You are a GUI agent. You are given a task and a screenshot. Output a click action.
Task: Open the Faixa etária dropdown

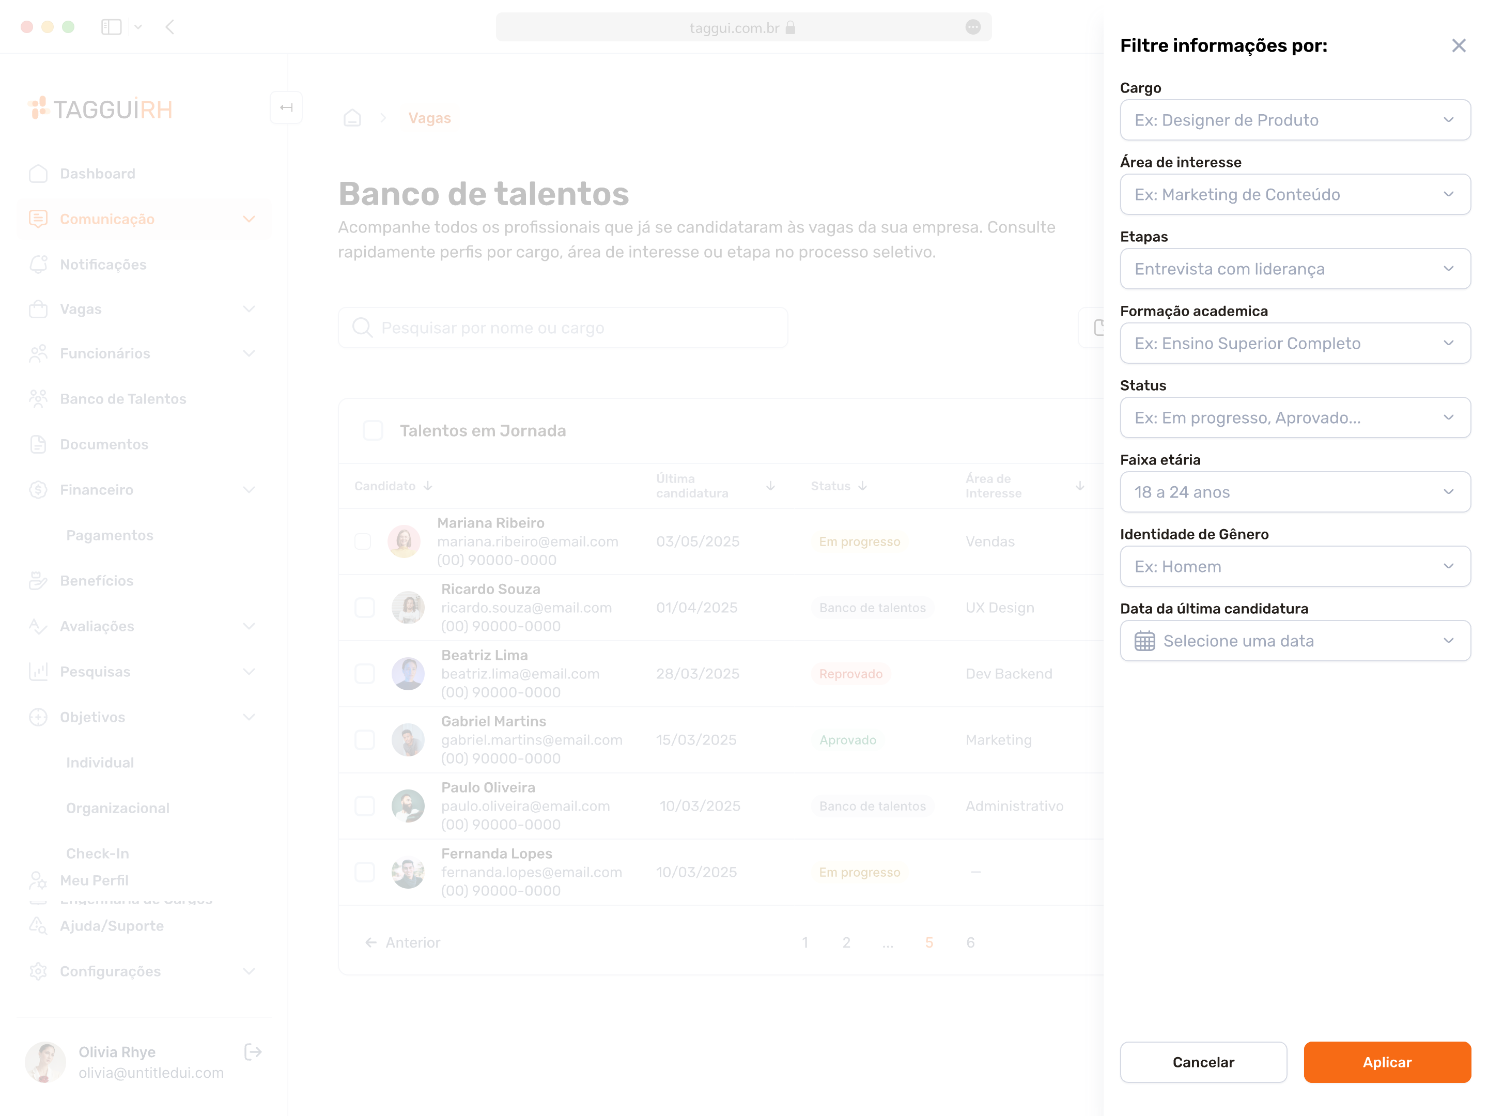click(x=1295, y=492)
